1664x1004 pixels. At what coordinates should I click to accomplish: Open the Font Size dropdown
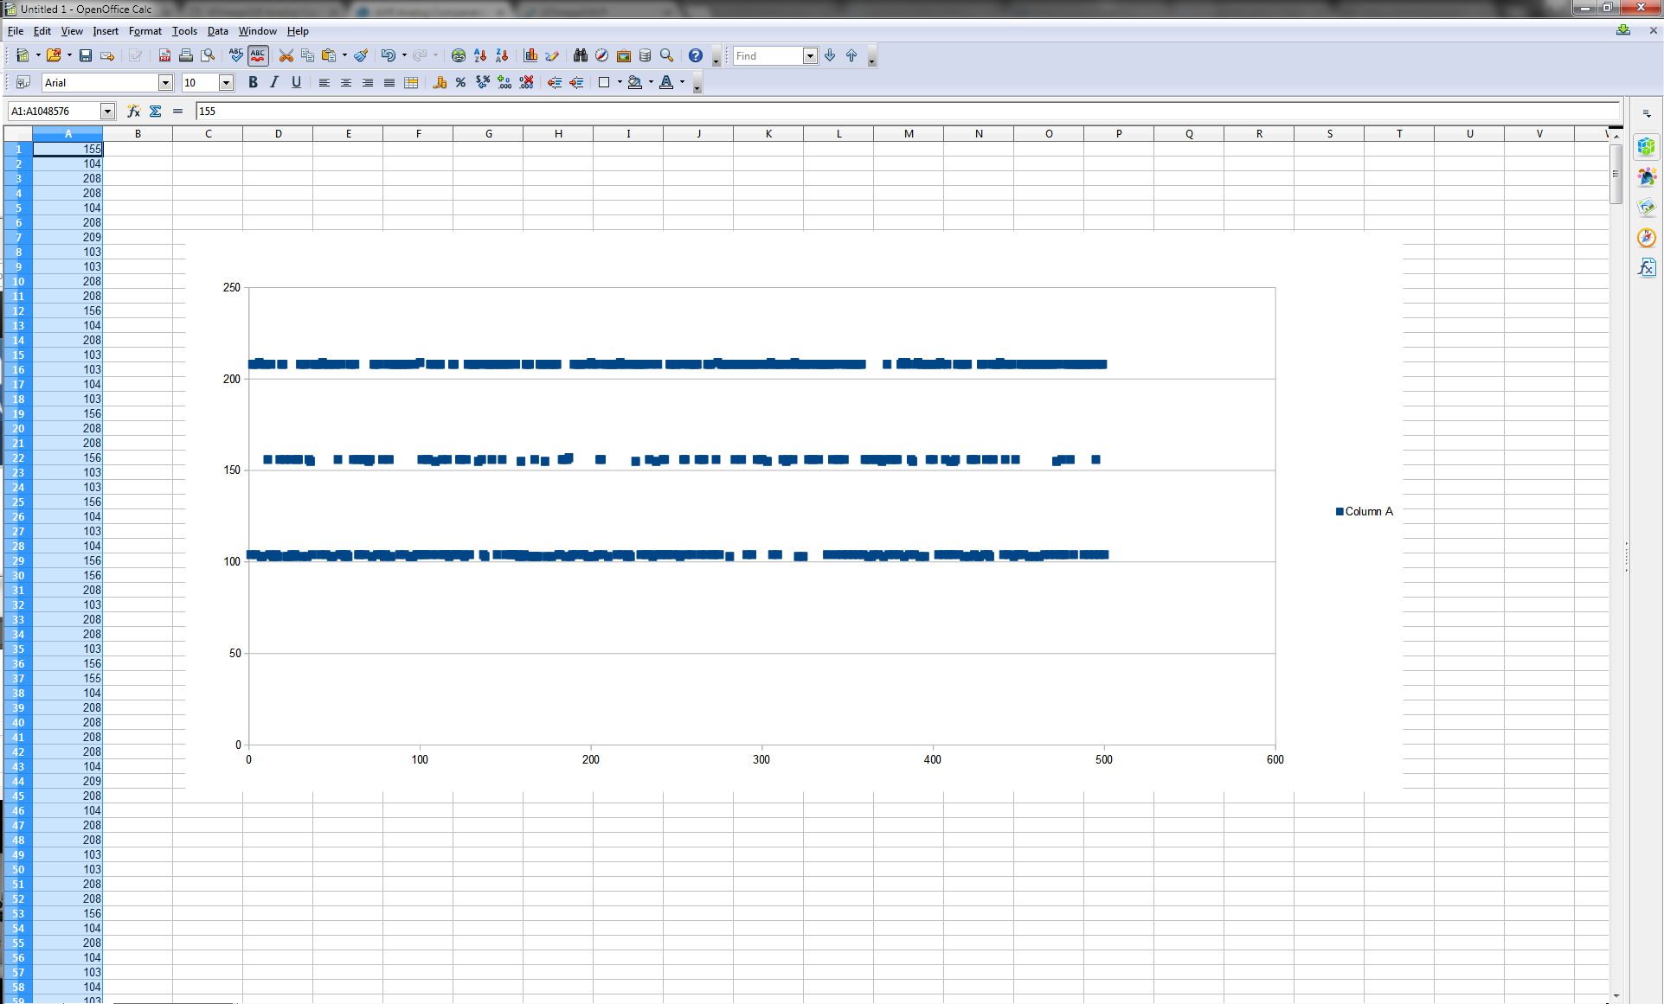226,82
